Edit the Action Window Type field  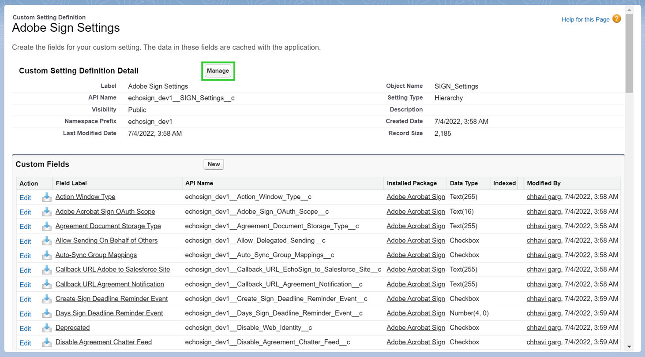click(x=25, y=197)
